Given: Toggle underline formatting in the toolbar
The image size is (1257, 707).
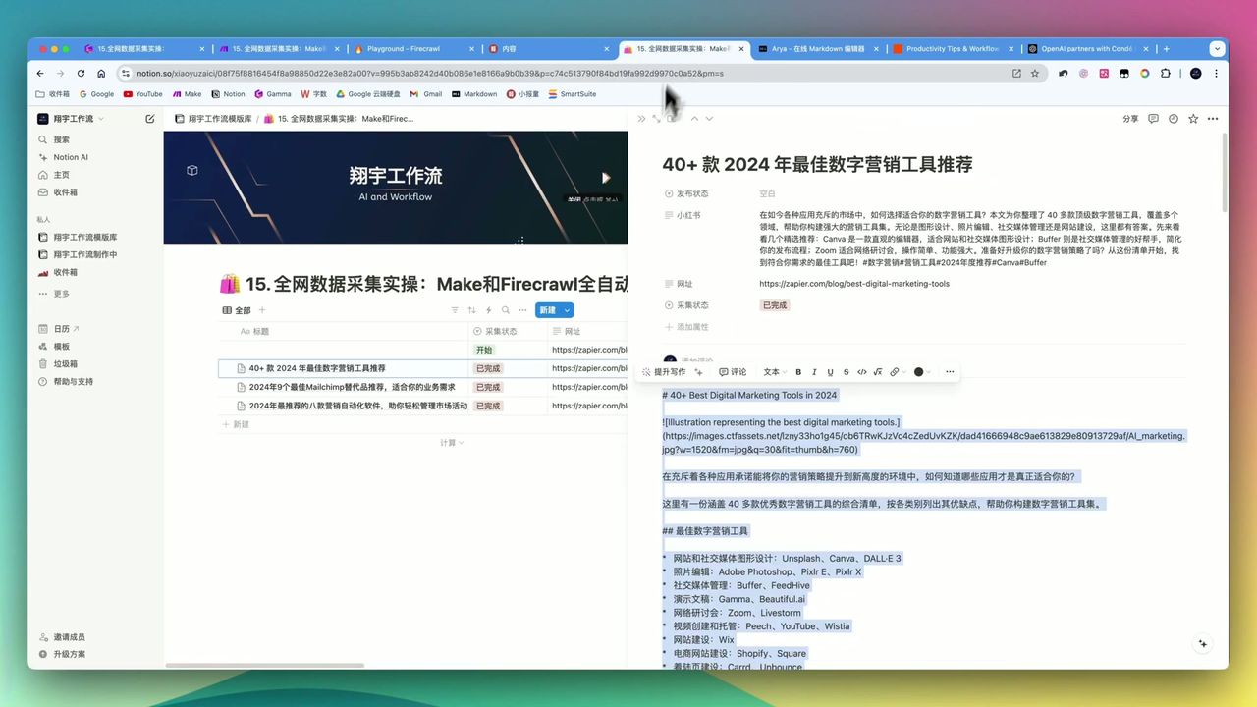Looking at the screenshot, I should pos(830,372).
